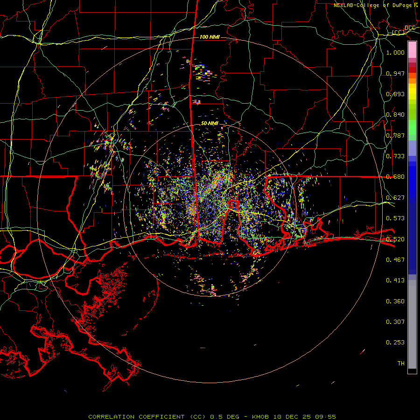The image size is (420, 420).
Task: Click the 0.627 legend value
Action: coord(395,198)
